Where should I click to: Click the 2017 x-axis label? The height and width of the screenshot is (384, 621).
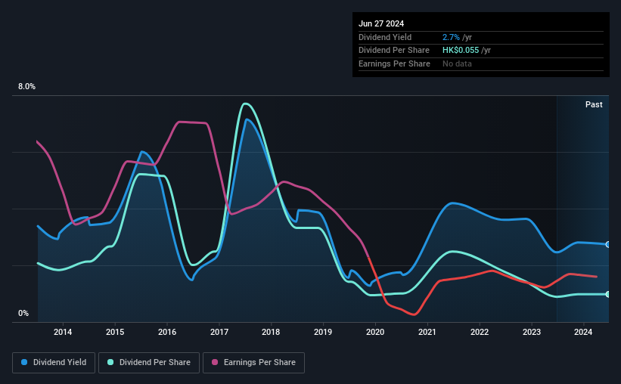tap(219, 332)
